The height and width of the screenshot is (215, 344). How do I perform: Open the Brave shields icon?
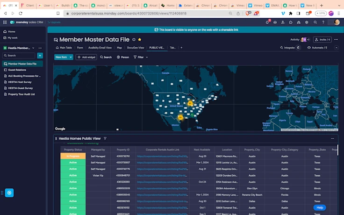coord(248,13)
